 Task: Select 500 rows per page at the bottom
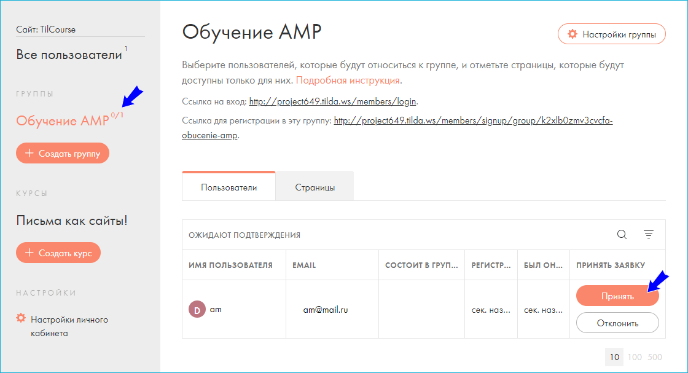coord(654,356)
